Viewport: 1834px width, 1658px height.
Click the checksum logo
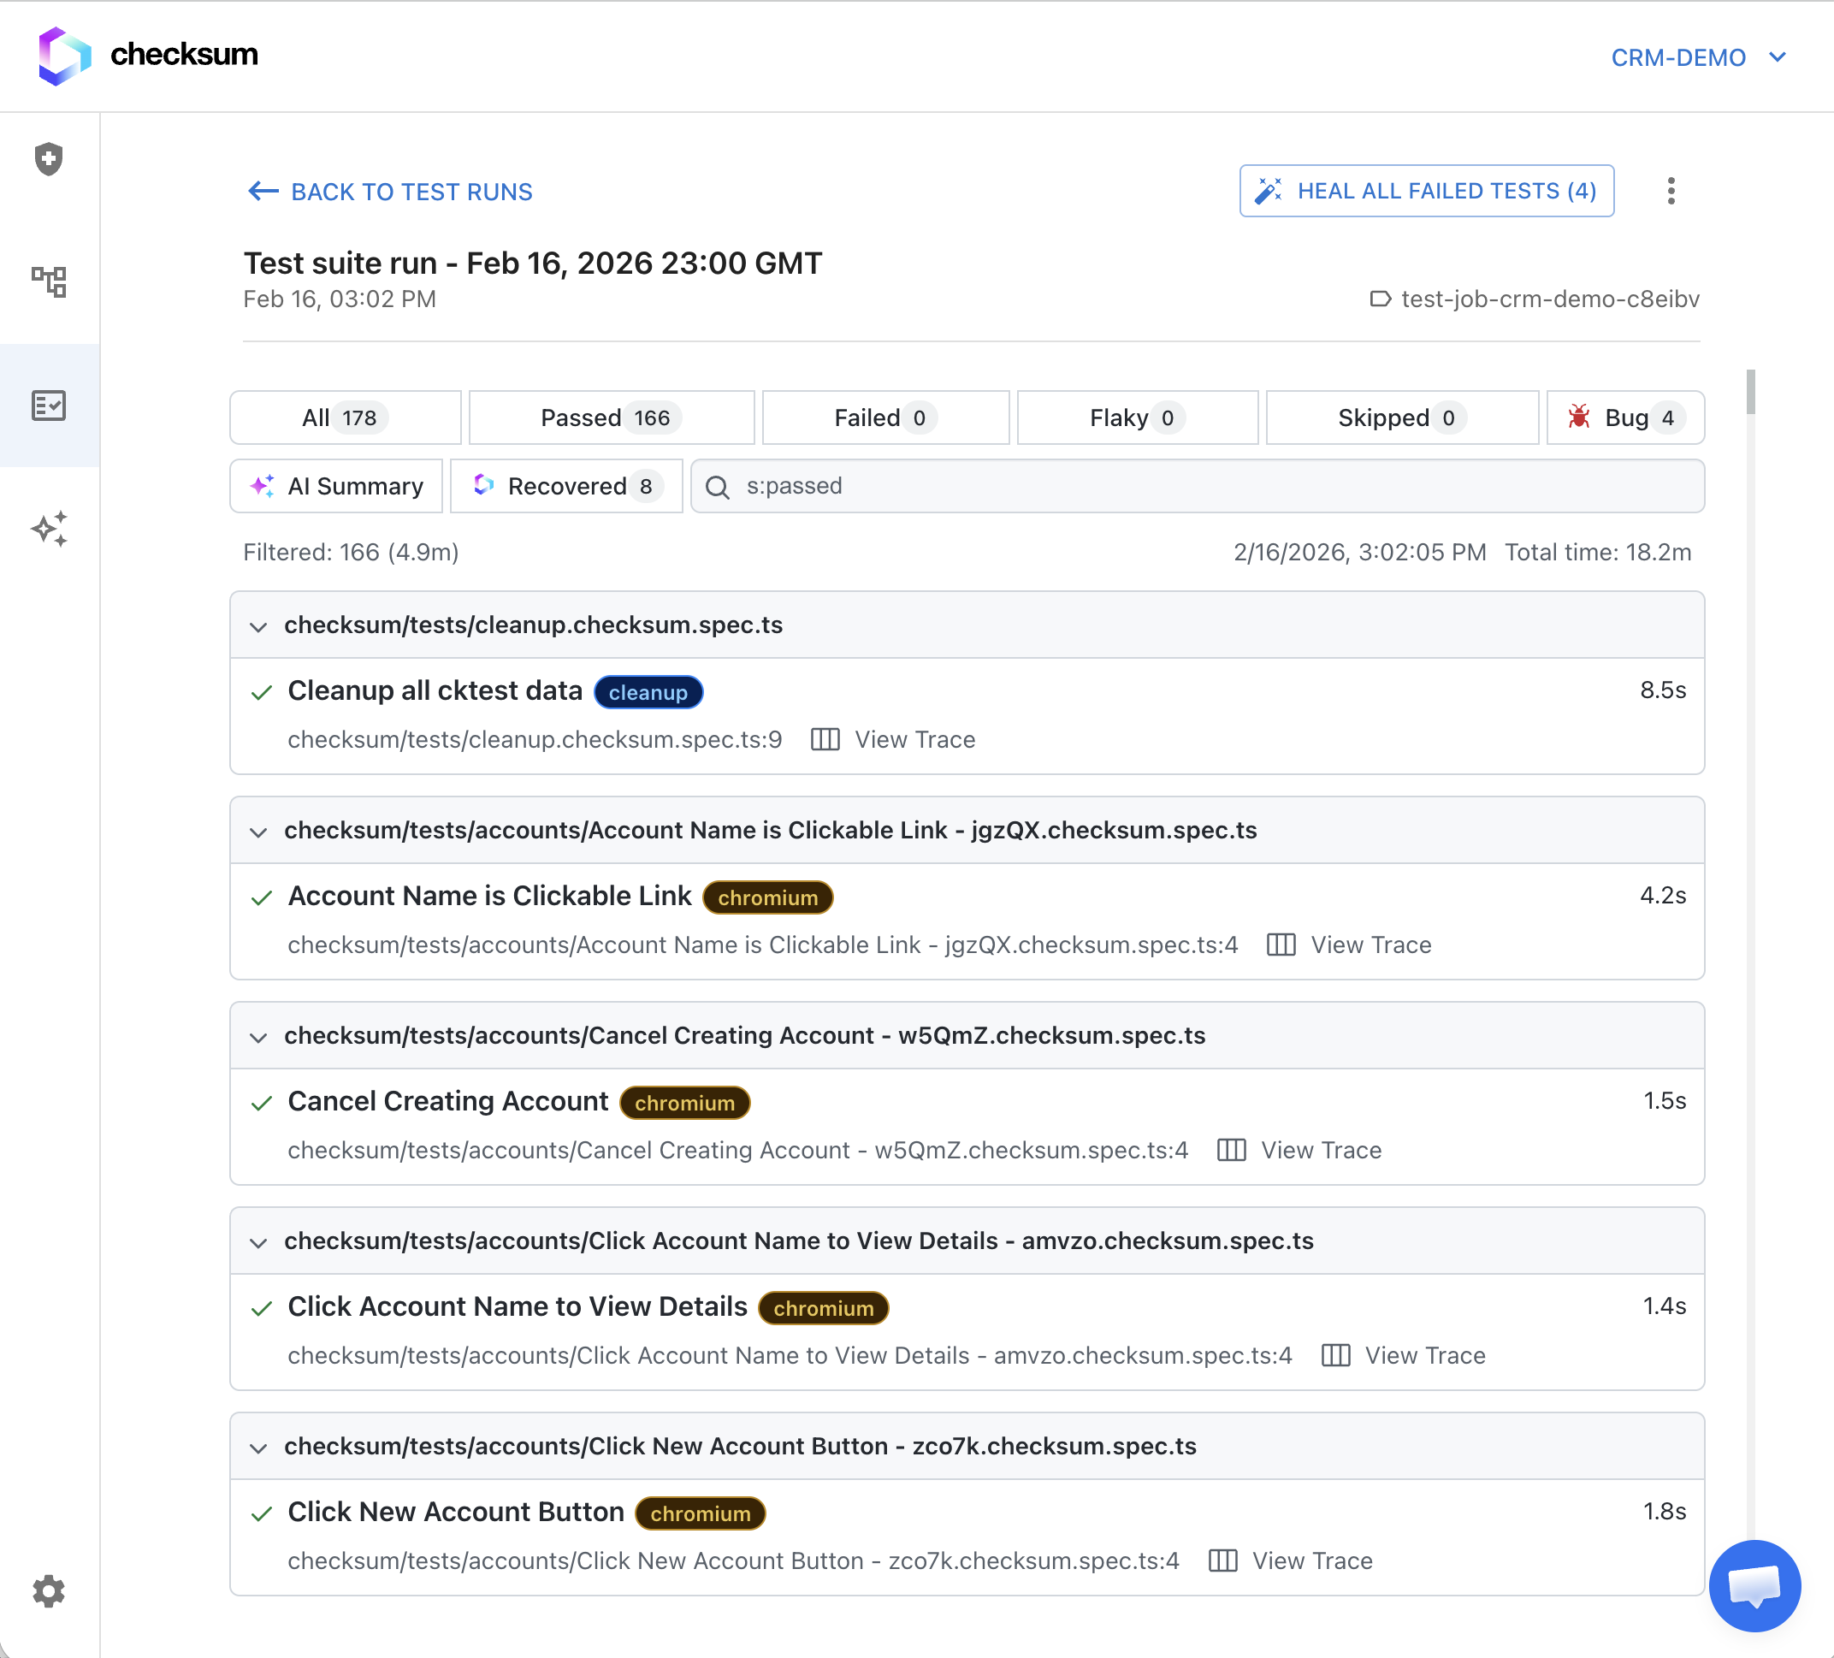(148, 56)
